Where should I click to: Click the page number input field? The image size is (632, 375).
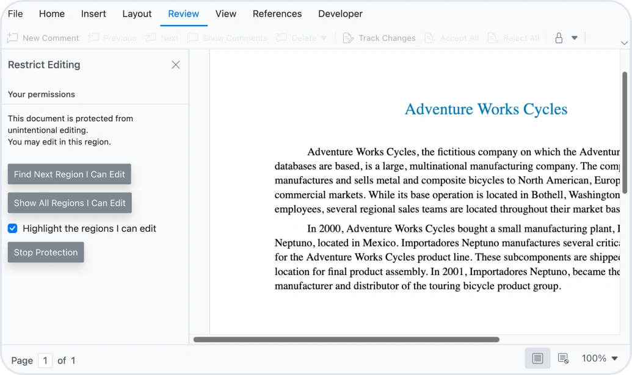coord(45,360)
